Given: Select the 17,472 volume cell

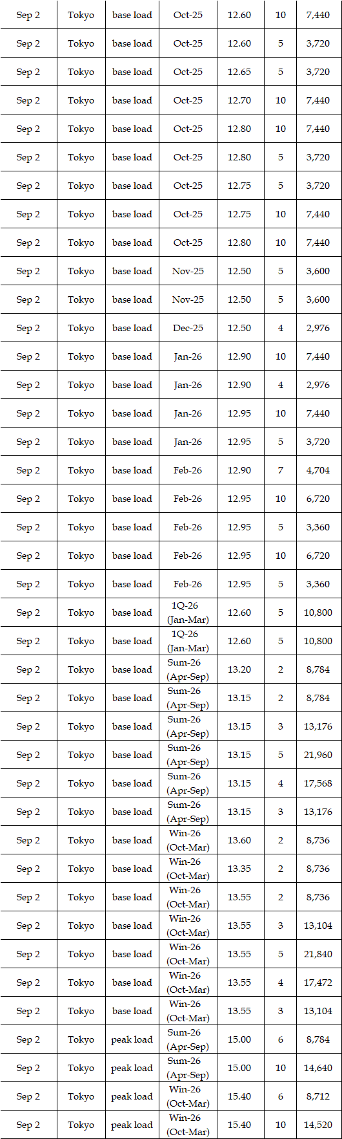Looking at the screenshot, I should [x=319, y=982].
